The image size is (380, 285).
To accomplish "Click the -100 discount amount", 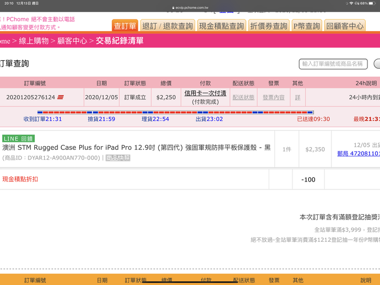I will [308, 179].
